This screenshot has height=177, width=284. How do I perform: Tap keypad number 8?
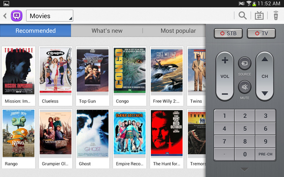[245, 142]
